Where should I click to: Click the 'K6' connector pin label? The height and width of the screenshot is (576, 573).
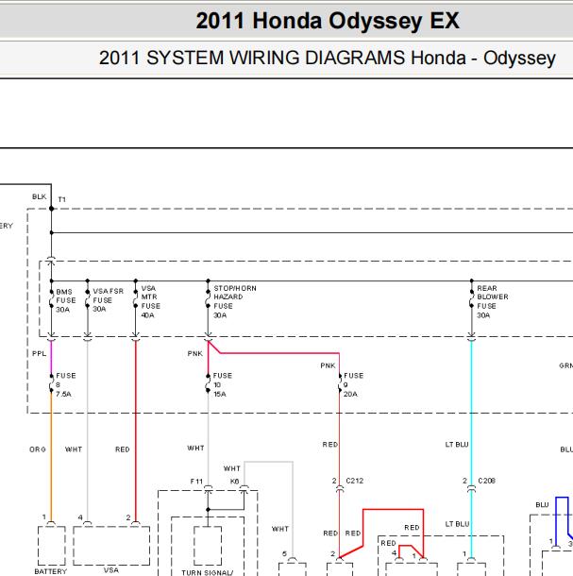[x=234, y=482]
